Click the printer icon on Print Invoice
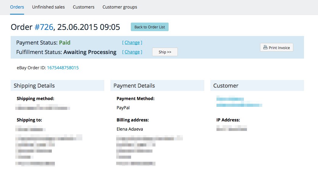The image size is (318, 177). [265, 48]
